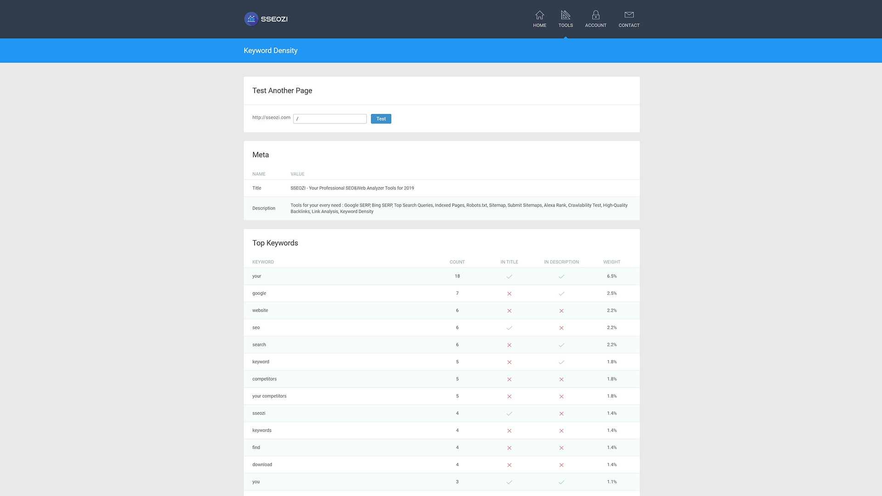
Task: Select the 'website' keyword cell
Action: [260, 310]
